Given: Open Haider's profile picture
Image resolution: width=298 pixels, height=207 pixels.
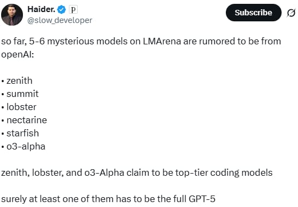Looking at the screenshot, I should (12, 15).
